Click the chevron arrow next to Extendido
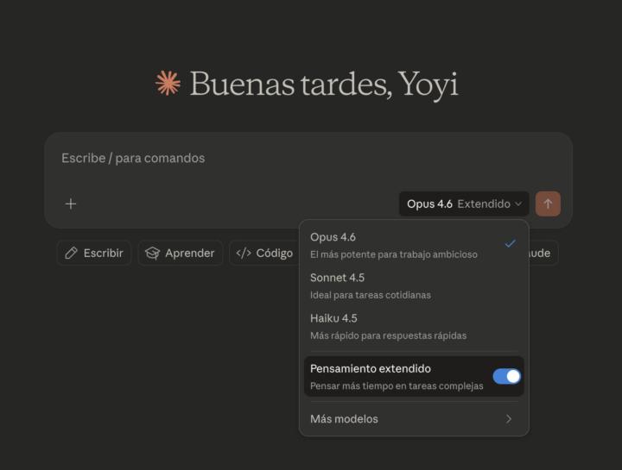Image resolution: width=622 pixels, height=470 pixels. tap(518, 204)
